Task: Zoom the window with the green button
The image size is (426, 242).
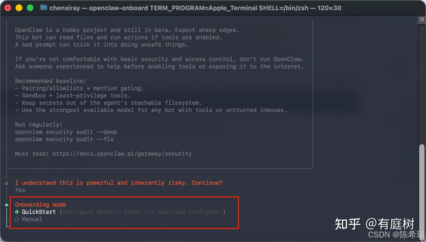Action: [x=30, y=8]
